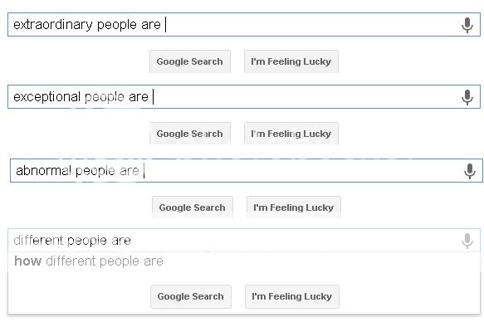Screen dimensions: 484x322
Task: Tap microphone in 'abnormal people are' search box
Action: point(470,171)
